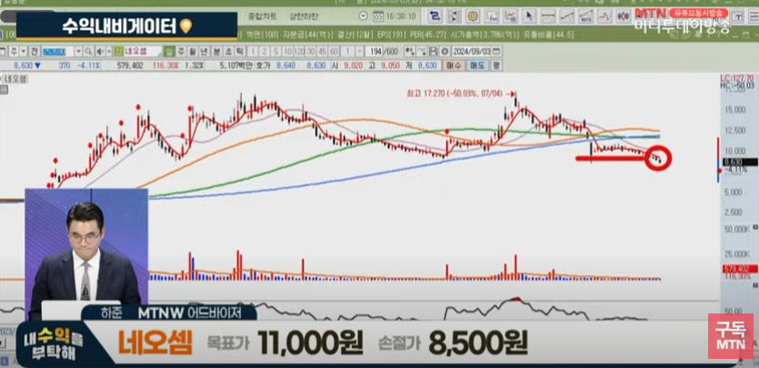Select the text T tool icon
759x368 pixels.
click(738, 17)
